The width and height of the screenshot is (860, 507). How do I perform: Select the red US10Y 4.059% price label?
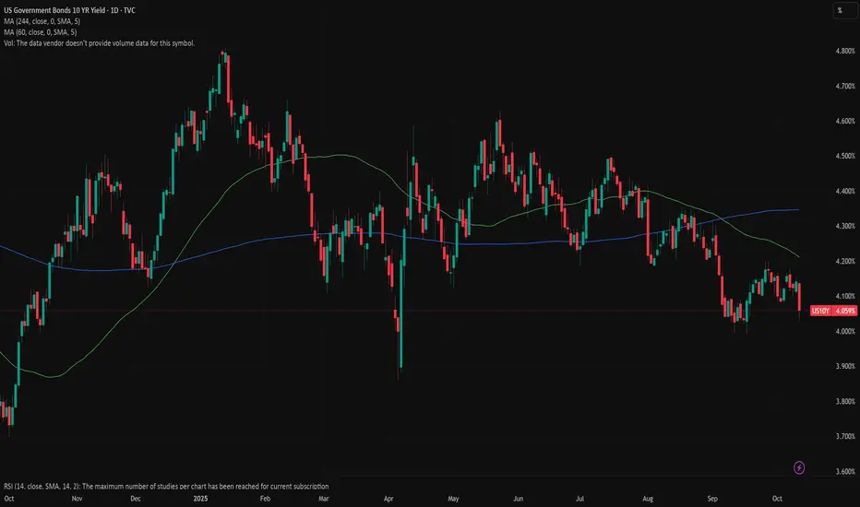coord(833,311)
